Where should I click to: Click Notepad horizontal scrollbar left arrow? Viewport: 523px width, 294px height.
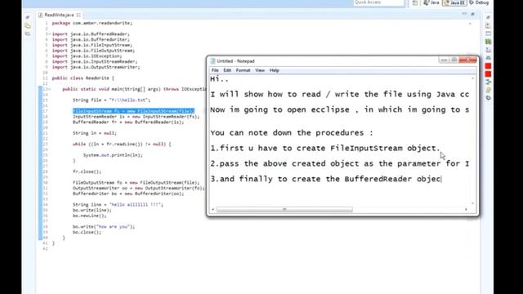(x=213, y=209)
